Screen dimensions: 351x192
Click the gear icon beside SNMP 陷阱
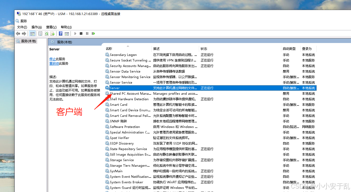click(x=107, y=121)
